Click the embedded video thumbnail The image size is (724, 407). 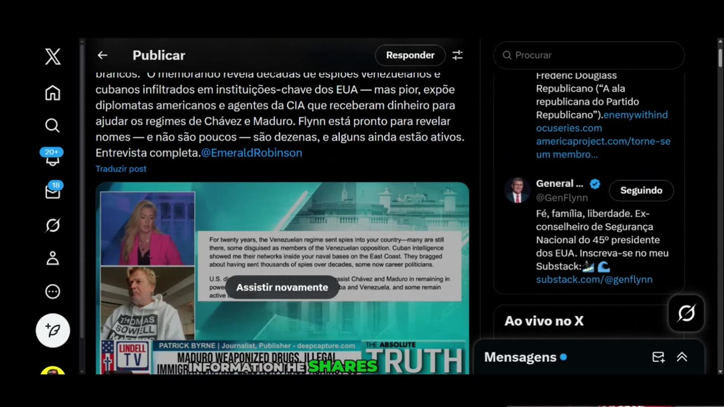(x=282, y=278)
